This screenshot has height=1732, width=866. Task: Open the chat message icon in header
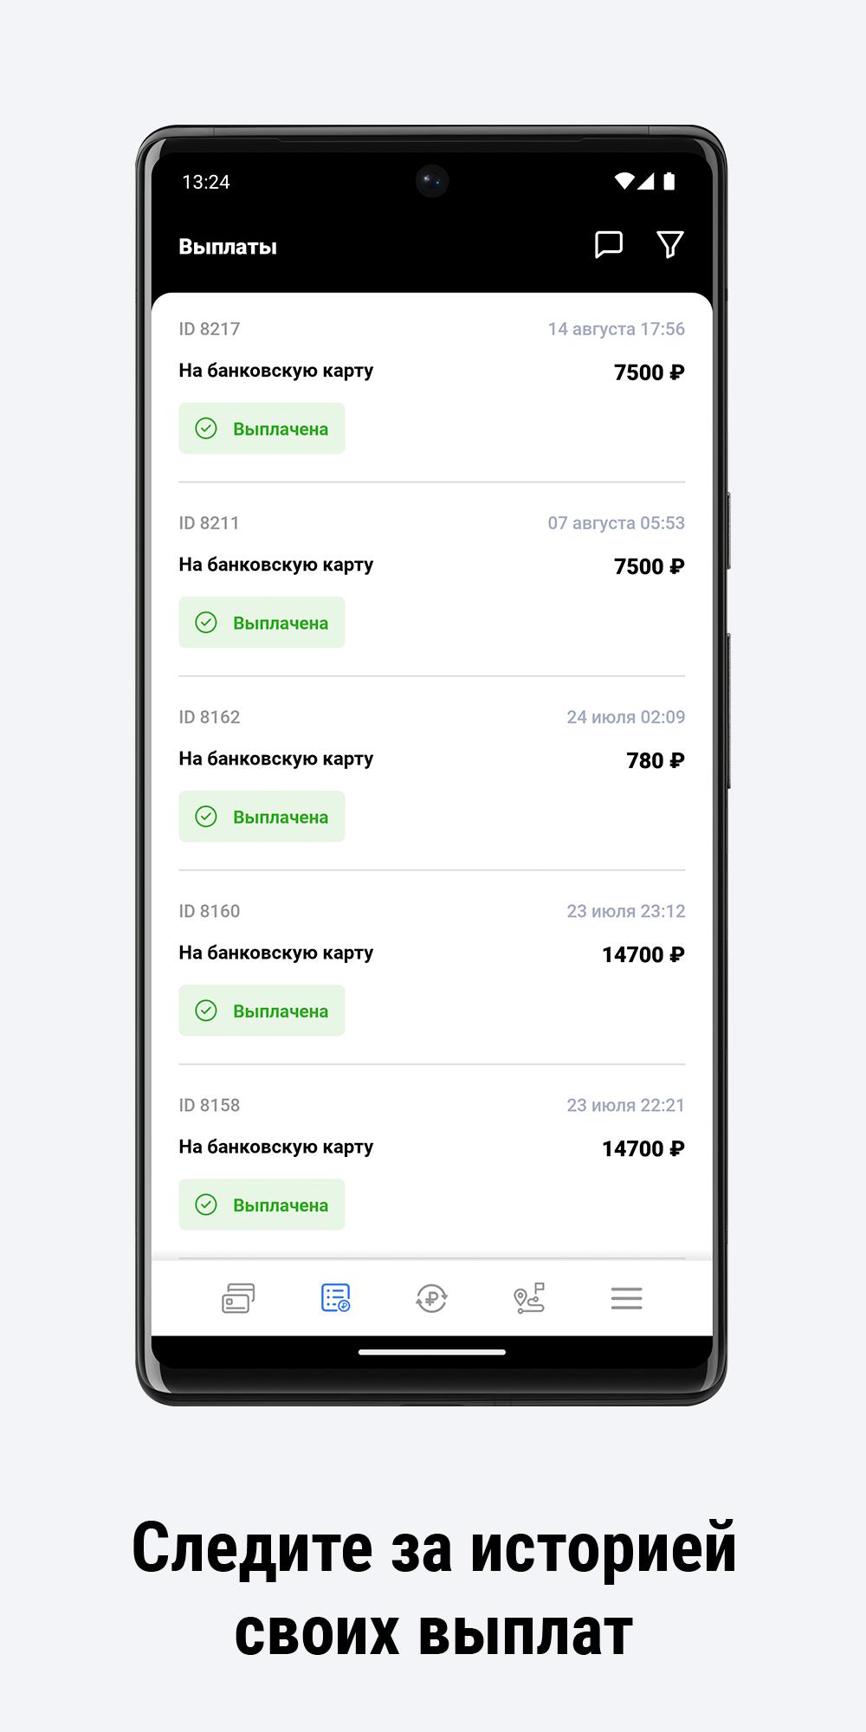(x=609, y=245)
